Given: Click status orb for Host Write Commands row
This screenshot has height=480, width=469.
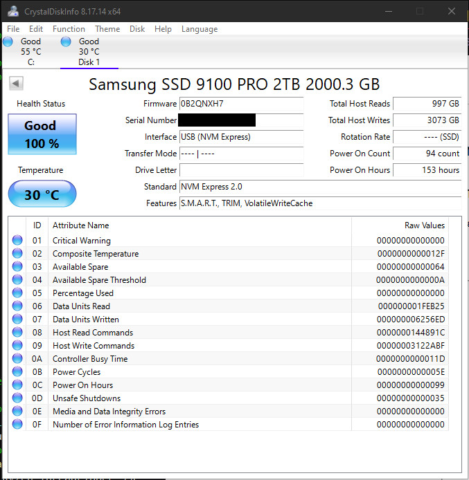Looking at the screenshot, I should (17, 345).
